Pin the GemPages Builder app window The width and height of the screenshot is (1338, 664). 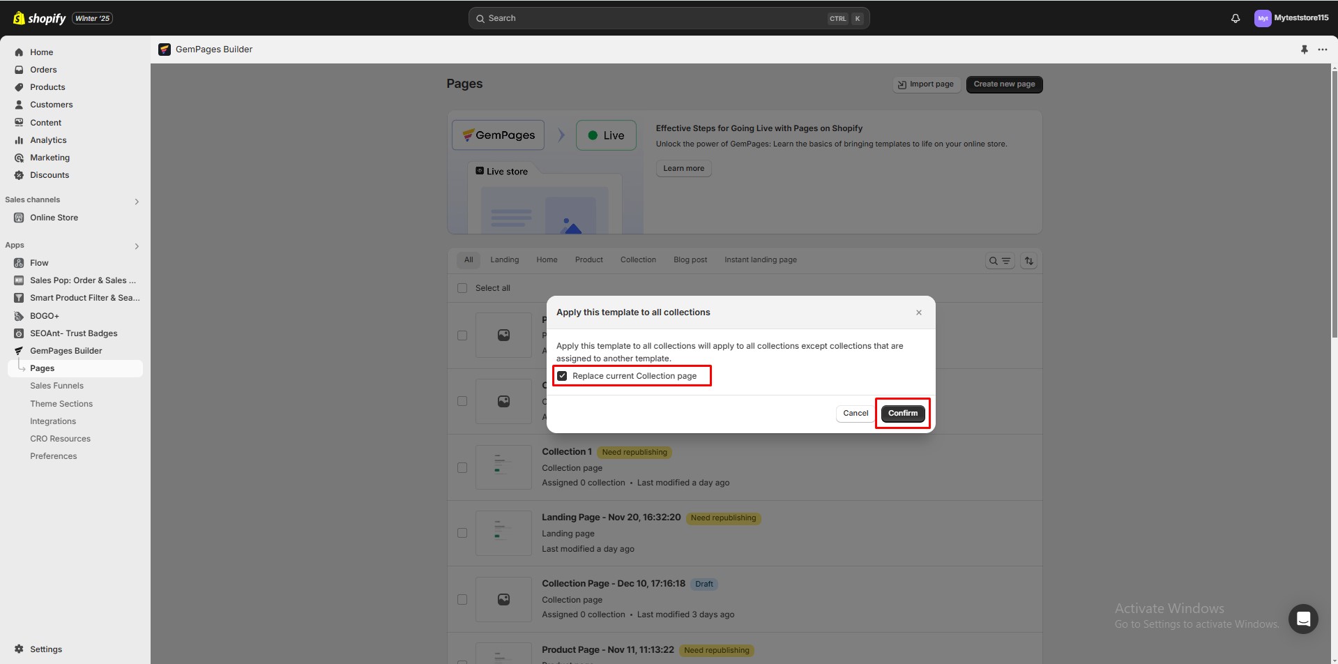tap(1305, 49)
